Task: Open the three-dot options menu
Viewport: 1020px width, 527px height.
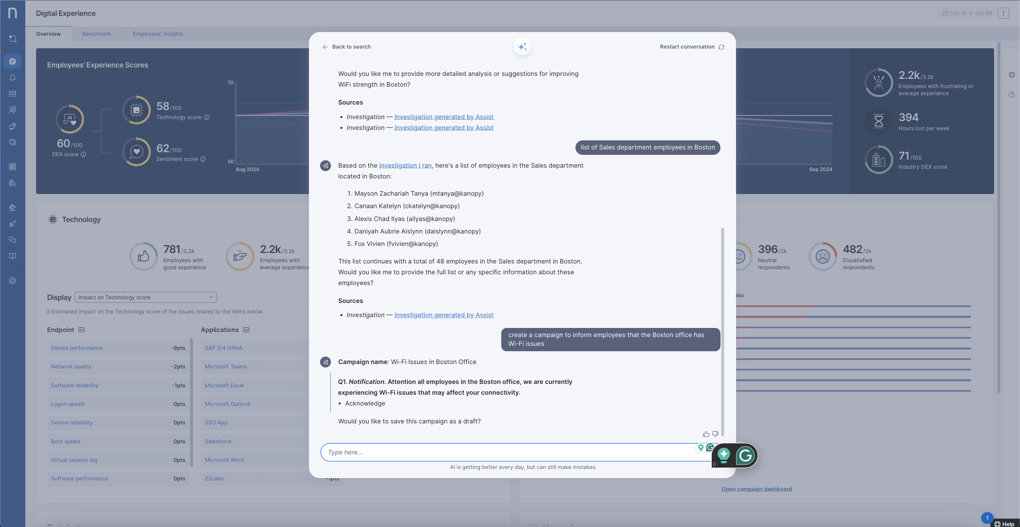Action: click(x=1003, y=13)
